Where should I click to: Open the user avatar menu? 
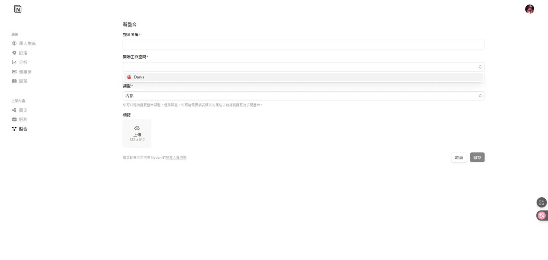coord(529,9)
